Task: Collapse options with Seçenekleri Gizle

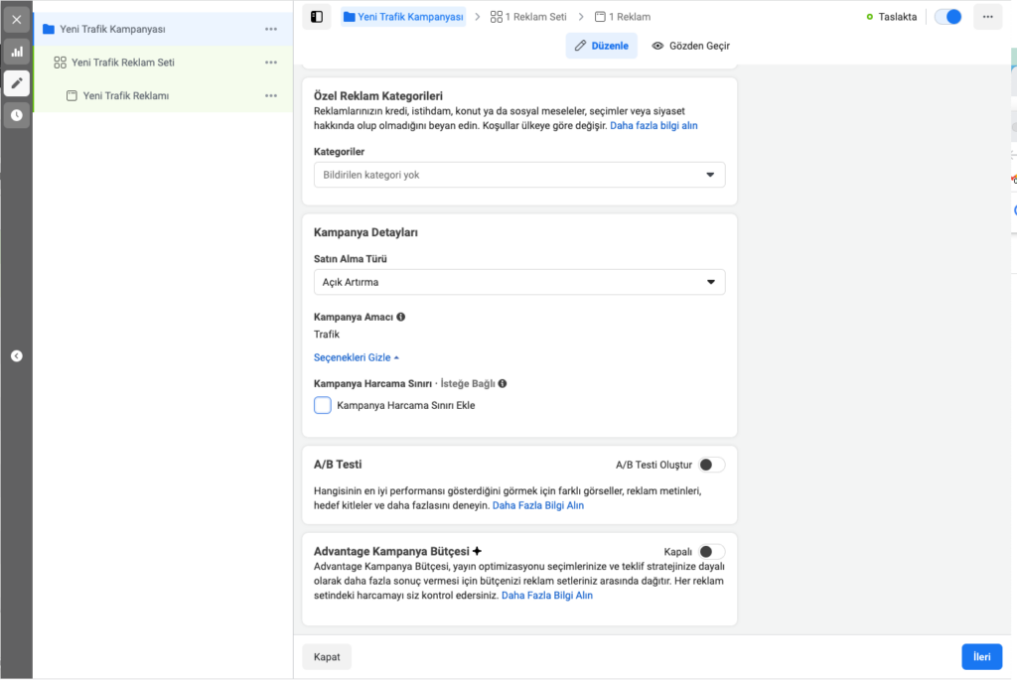Action: [356, 357]
